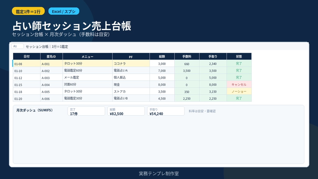Select ID cell A-006
Screen dimensions: 318x179
click(x=52, y=99)
